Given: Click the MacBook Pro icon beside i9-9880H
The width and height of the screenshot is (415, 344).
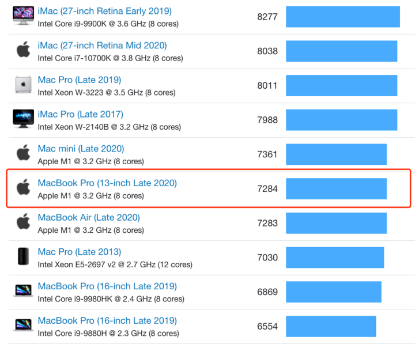Looking at the screenshot, I should click(23, 326).
